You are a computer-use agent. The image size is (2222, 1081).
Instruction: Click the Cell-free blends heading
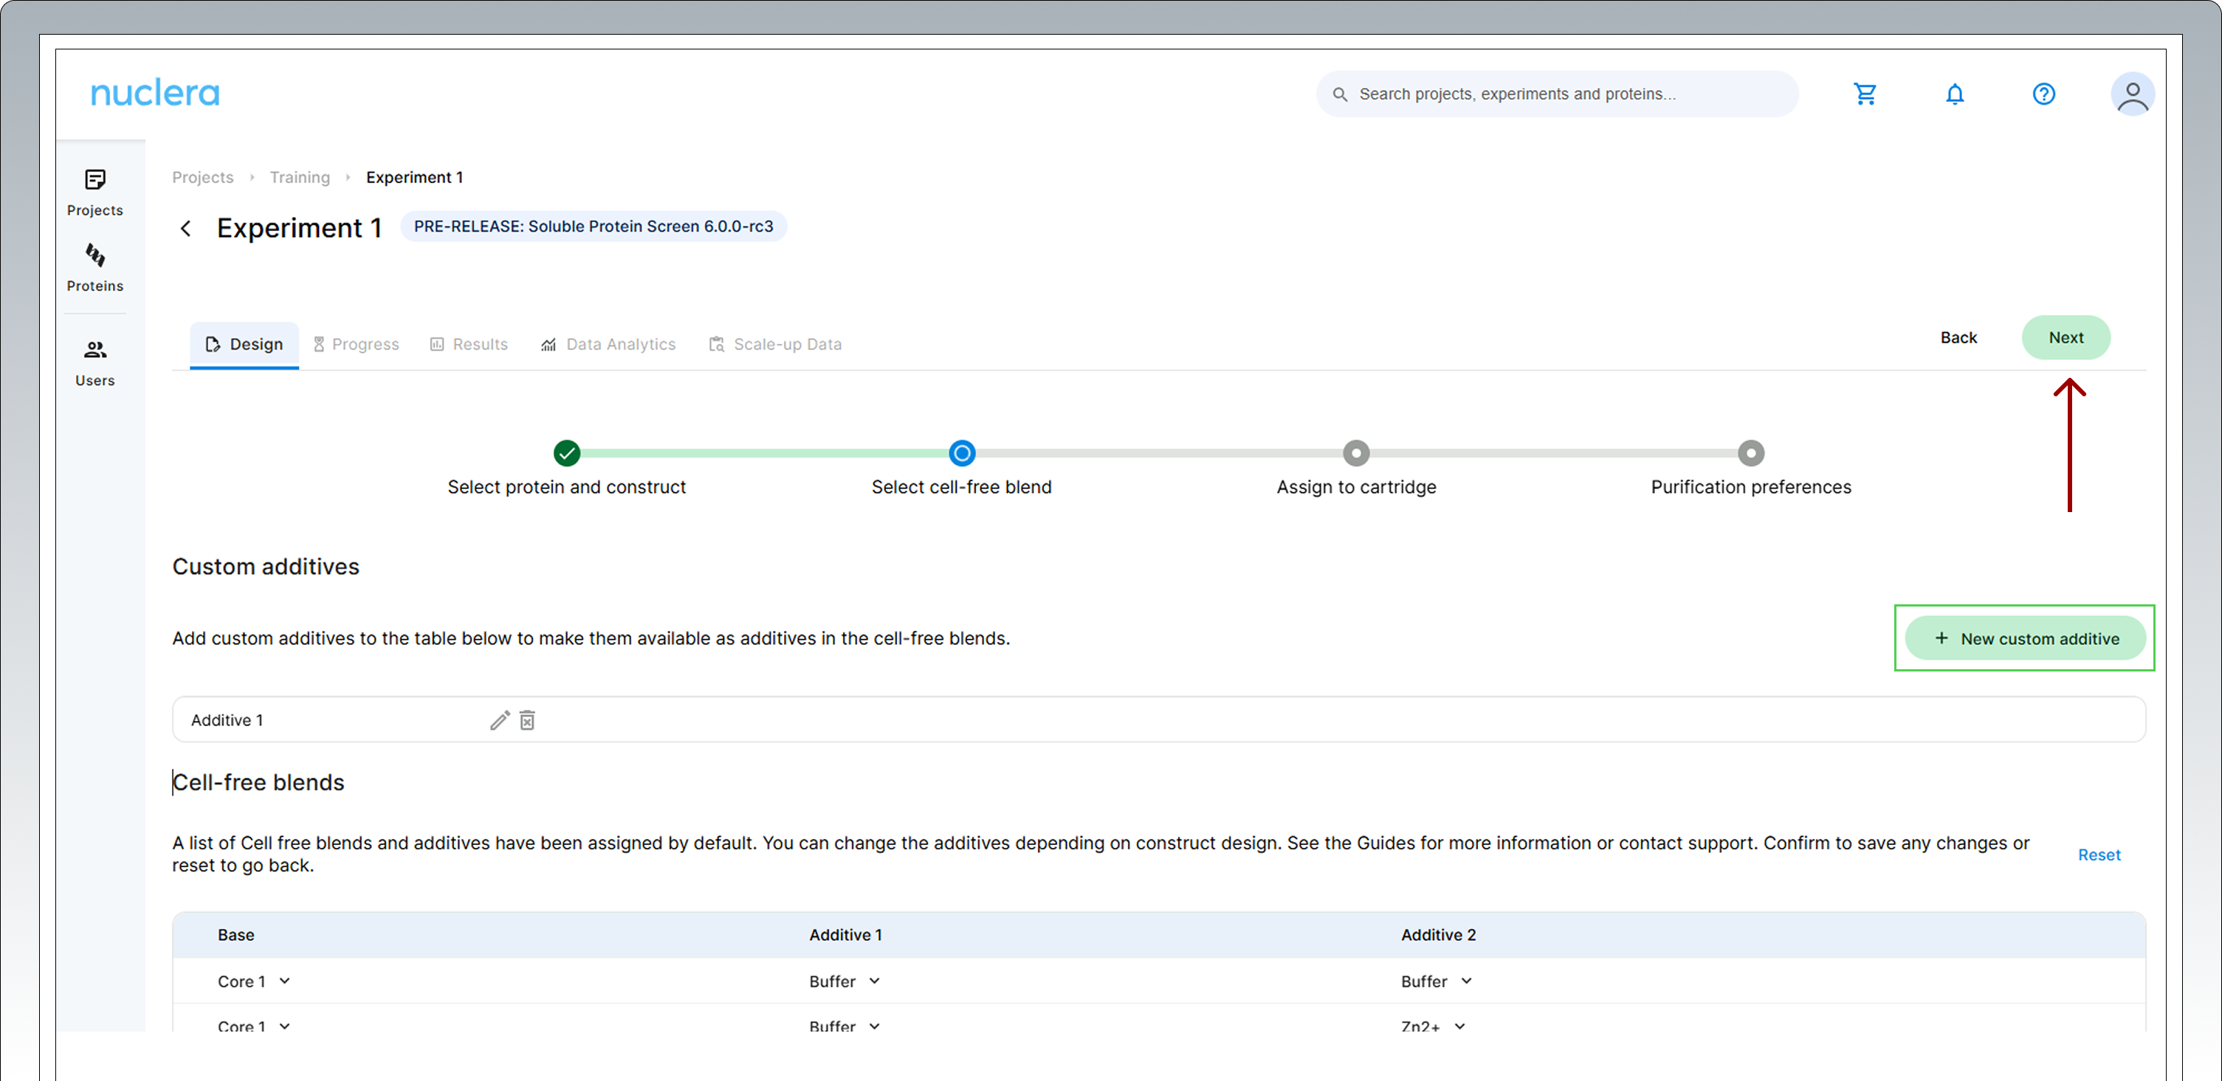click(x=258, y=782)
